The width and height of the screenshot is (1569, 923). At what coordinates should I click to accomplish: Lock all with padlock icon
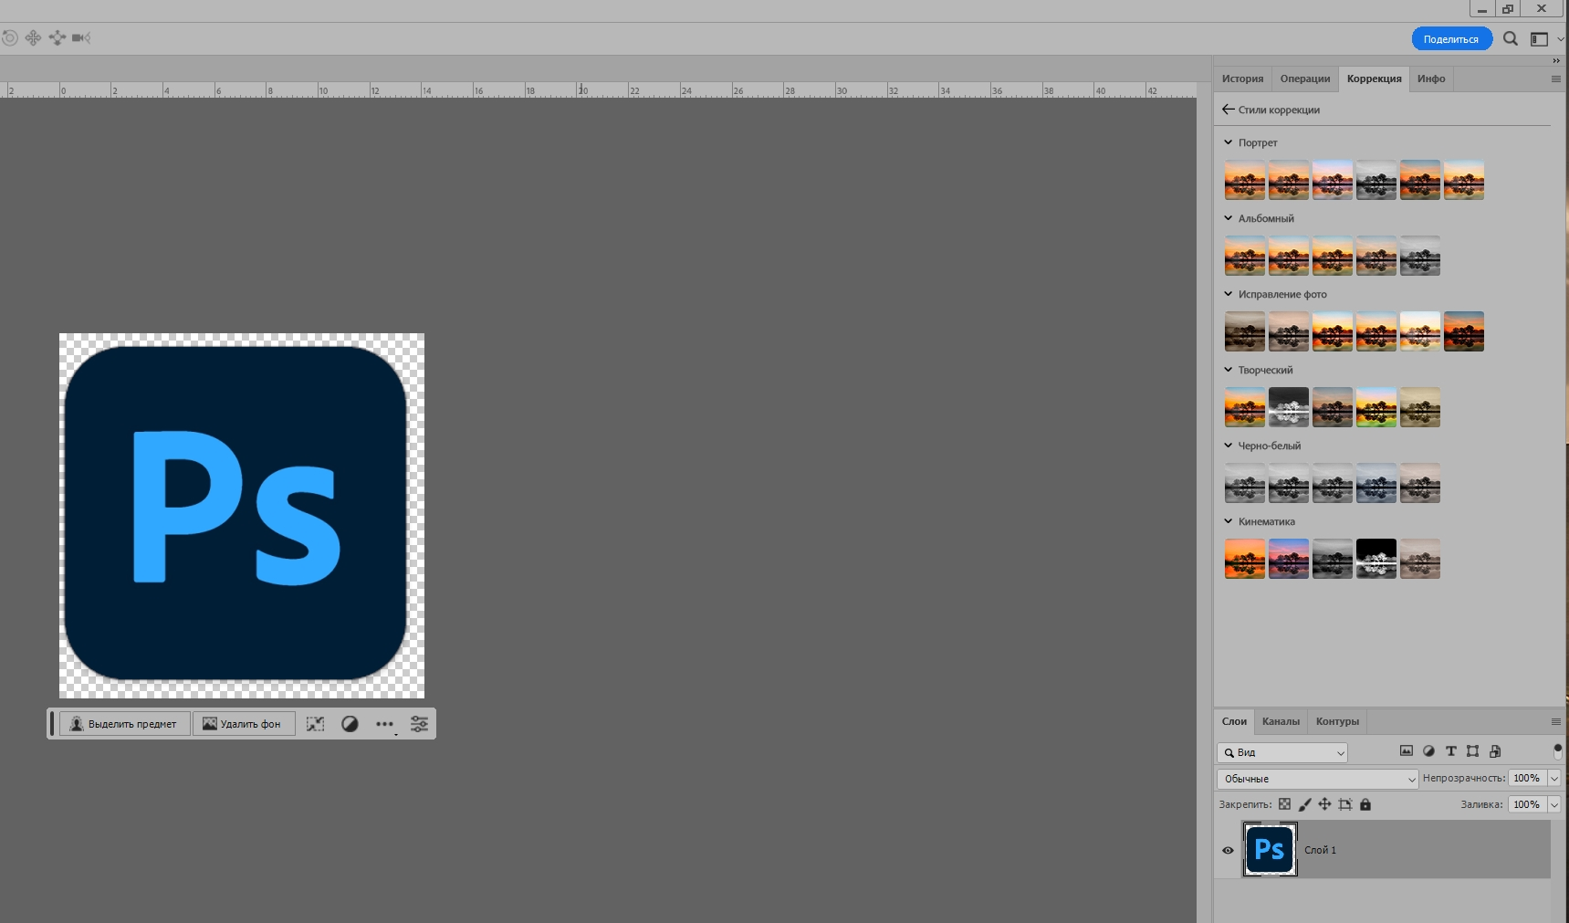click(x=1365, y=804)
